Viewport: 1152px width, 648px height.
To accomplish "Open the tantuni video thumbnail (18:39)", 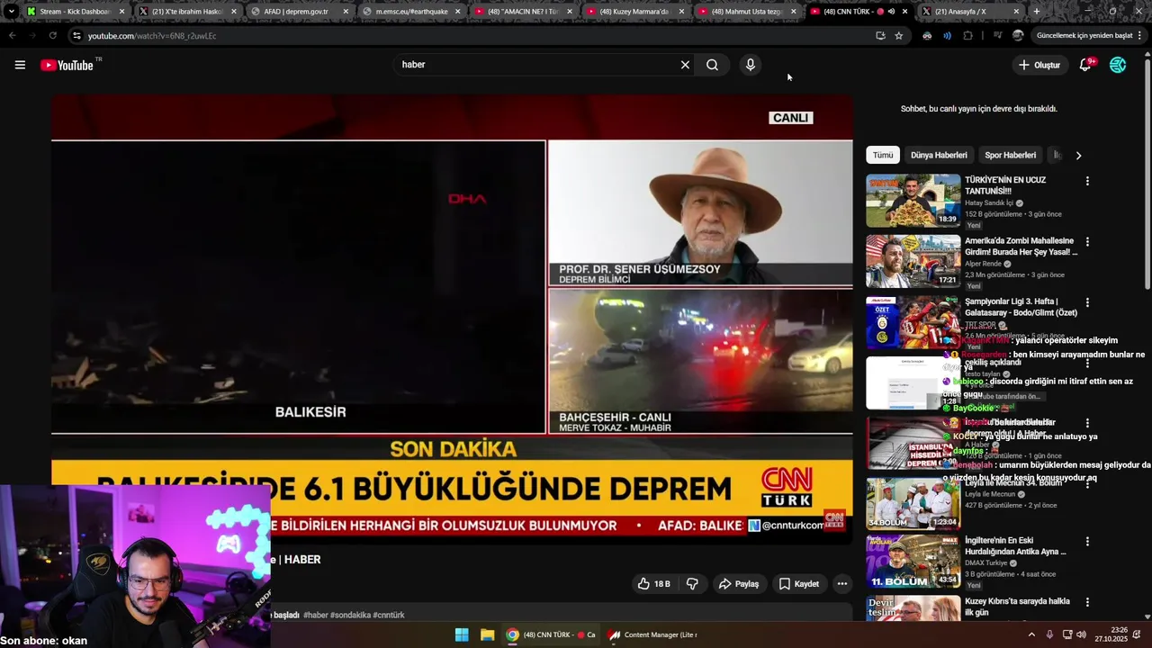I will click(x=913, y=200).
